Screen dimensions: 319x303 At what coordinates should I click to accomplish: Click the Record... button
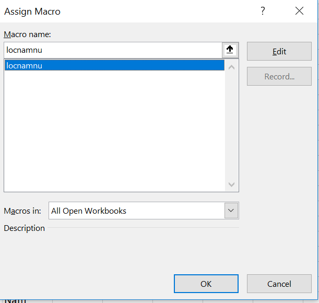(279, 76)
